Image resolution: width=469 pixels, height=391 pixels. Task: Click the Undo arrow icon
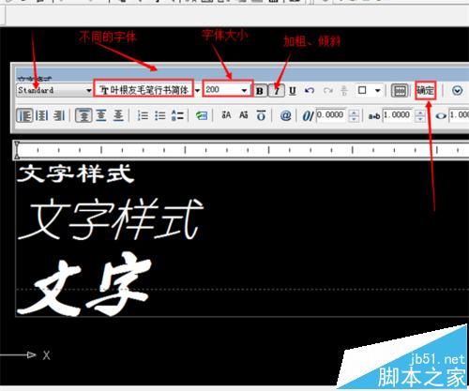click(310, 91)
